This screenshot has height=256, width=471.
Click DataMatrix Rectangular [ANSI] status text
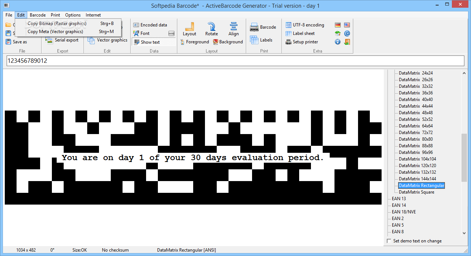[x=187, y=250]
